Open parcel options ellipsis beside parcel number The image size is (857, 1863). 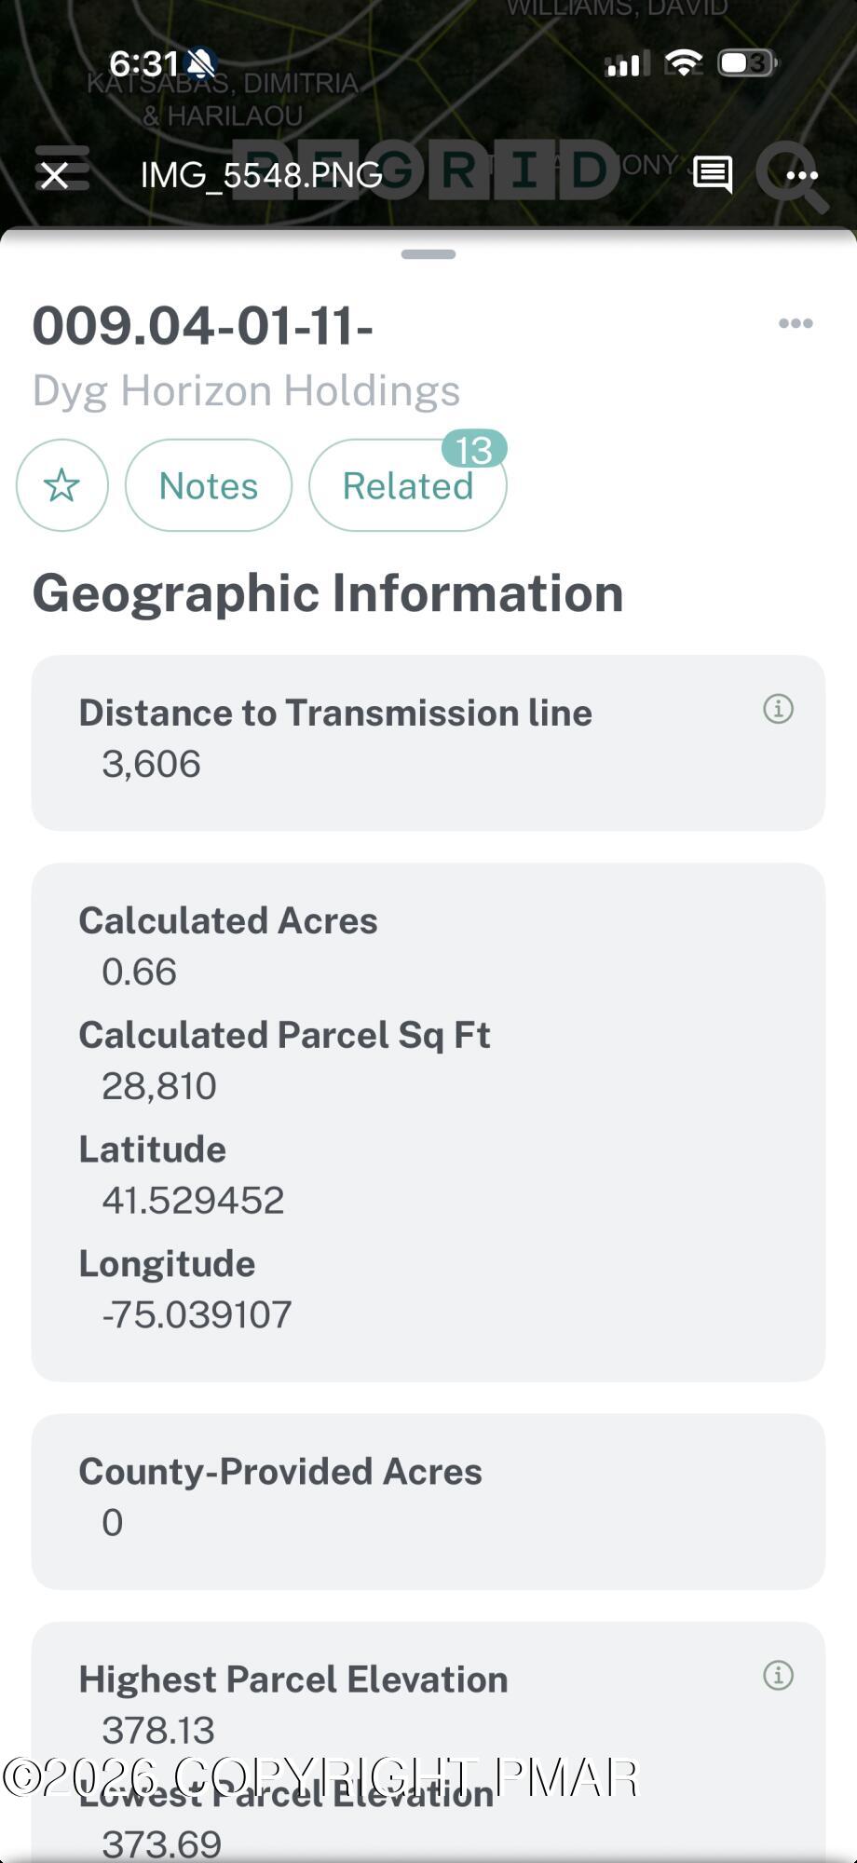tap(796, 323)
